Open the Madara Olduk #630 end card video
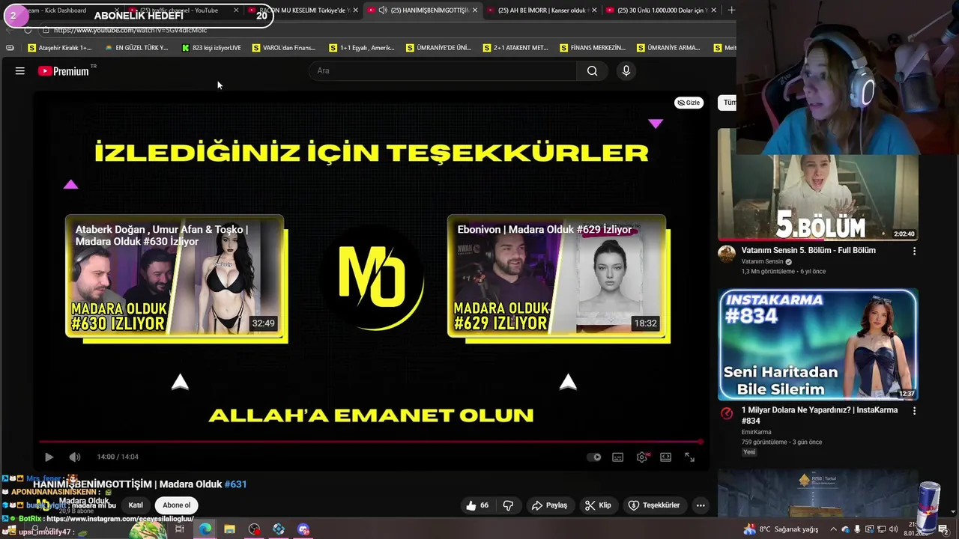This screenshot has width=959, height=539. coord(175,275)
